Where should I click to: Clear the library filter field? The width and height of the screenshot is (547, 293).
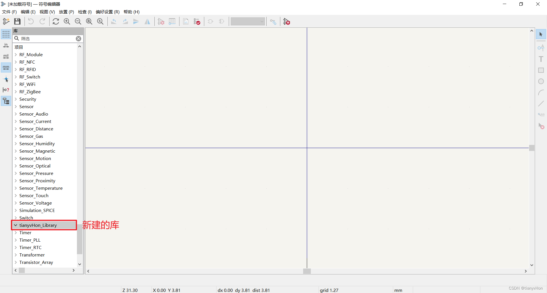(x=78, y=39)
